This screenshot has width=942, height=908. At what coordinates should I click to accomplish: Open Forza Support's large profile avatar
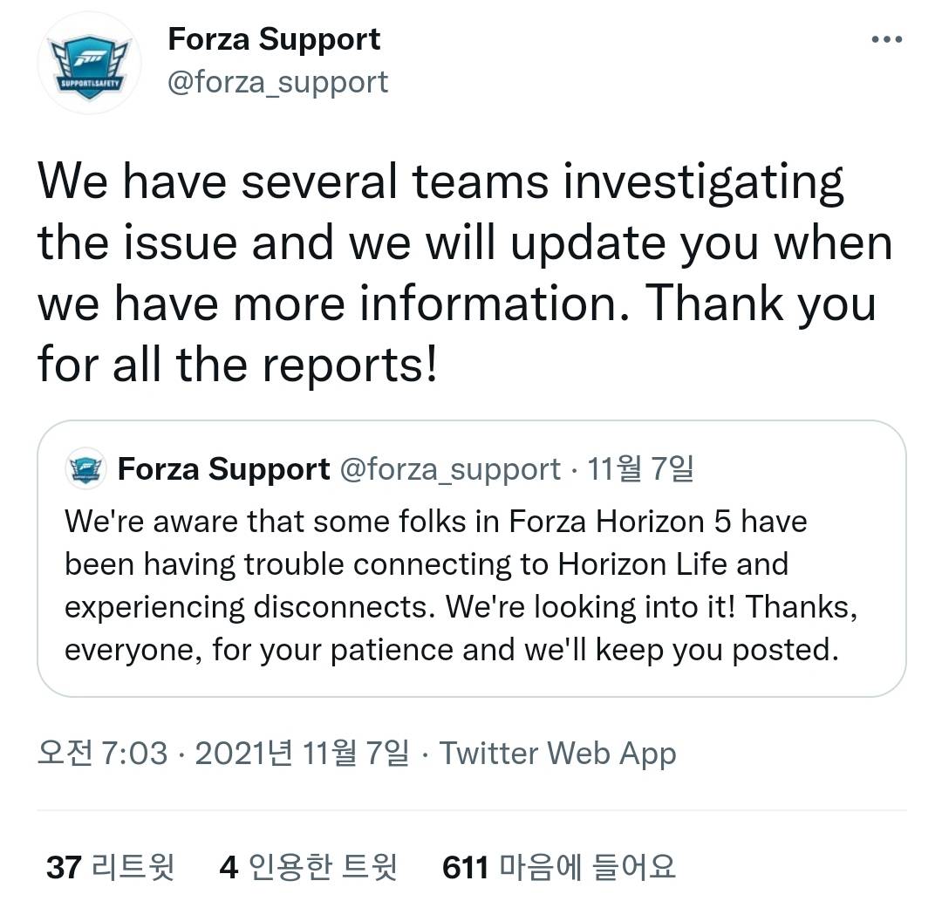[89, 63]
